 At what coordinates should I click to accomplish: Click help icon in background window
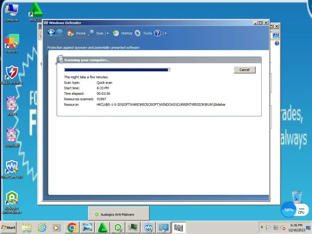coord(277,43)
